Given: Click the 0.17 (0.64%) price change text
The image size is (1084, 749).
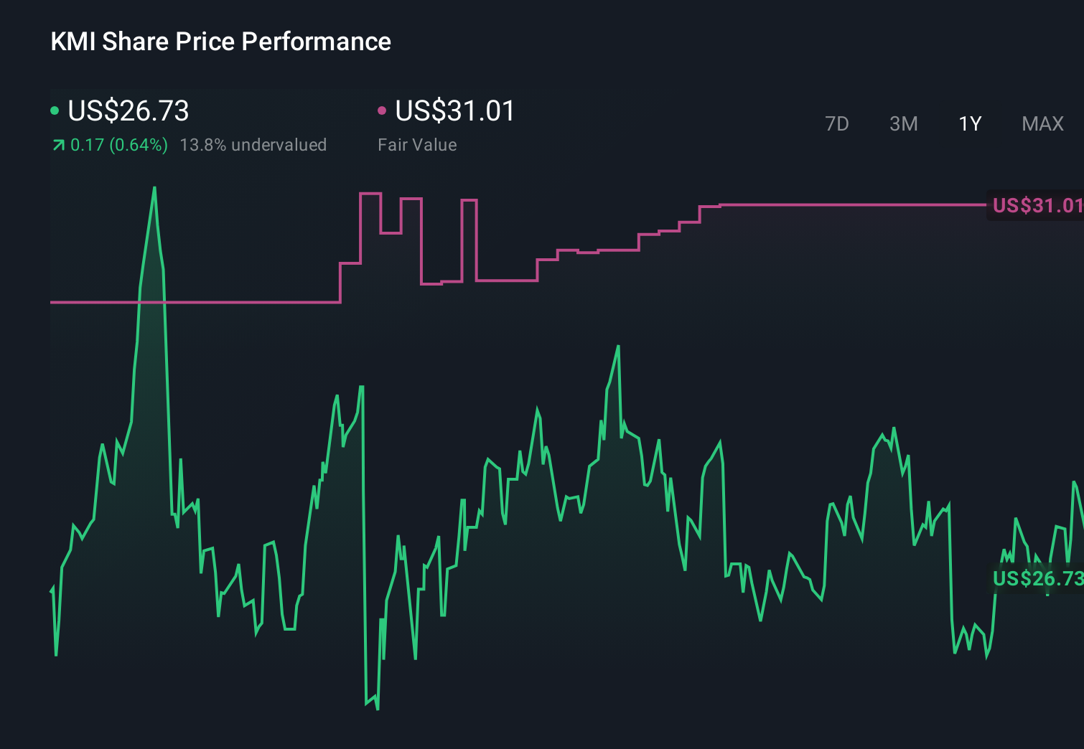Looking at the screenshot, I should [119, 144].
